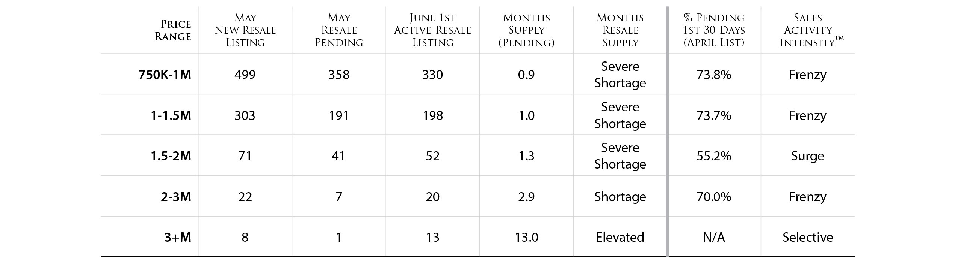Select the 1-1.5M price range row label
The width and height of the screenshot is (958, 257).
pos(171,115)
